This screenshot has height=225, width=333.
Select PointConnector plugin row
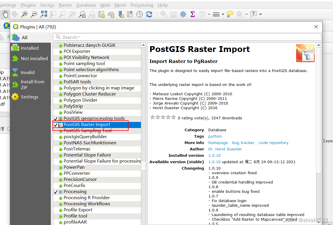97,76
